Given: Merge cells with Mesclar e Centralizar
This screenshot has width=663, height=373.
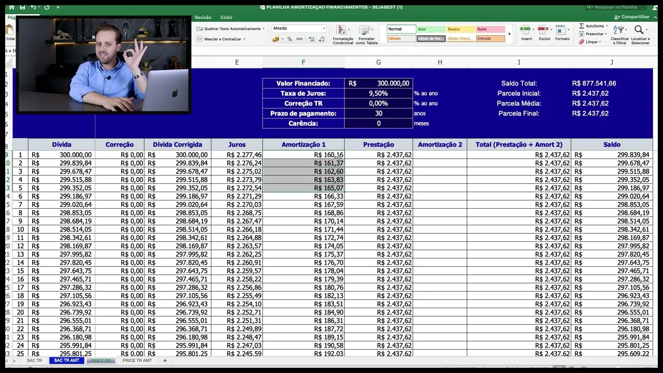Looking at the screenshot, I should pos(219,39).
